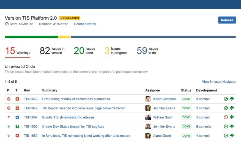This screenshot has height=147, width=241.
Task: Switch to the 20 Issues done tab
Action: [84, 51]
